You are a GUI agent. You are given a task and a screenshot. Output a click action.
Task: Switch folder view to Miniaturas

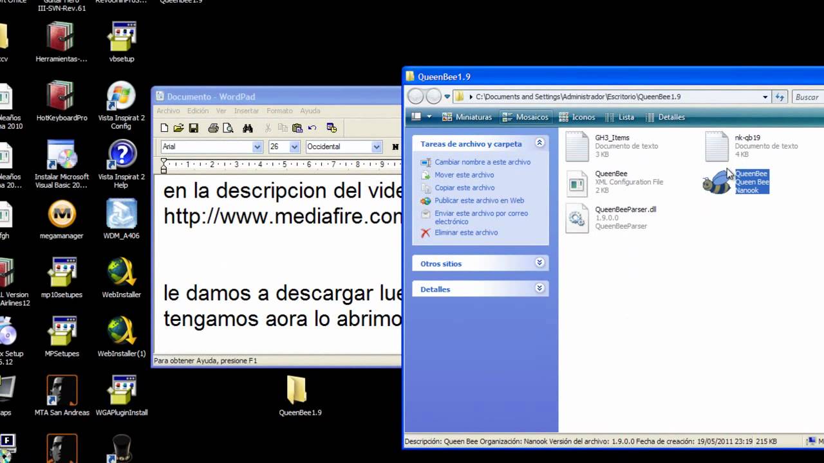point(467,117)
